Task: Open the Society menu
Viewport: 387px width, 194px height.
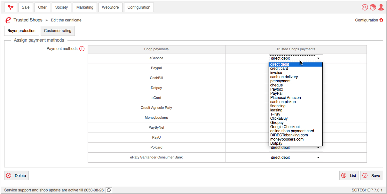Action: pos(61,7)
